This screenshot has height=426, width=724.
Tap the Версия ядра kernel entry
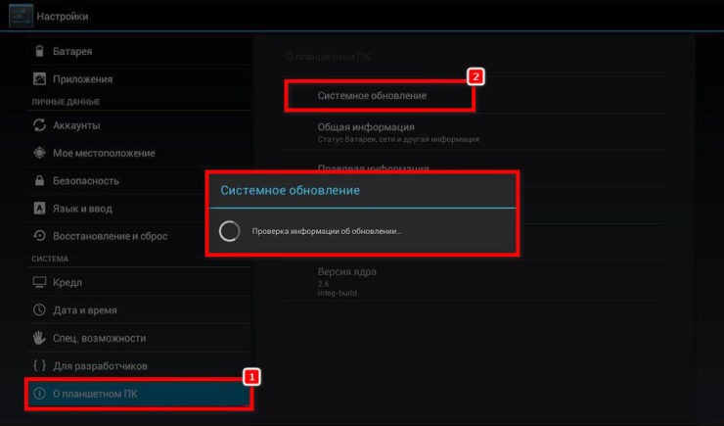click(346, 271)
